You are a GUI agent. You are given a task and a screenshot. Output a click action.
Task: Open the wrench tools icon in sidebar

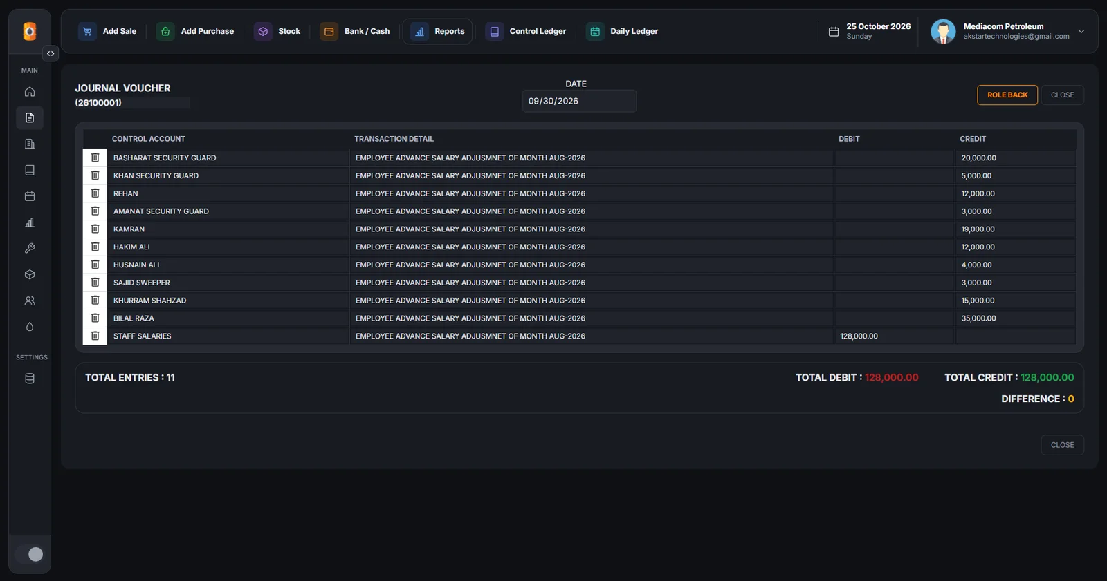[30, 248]
